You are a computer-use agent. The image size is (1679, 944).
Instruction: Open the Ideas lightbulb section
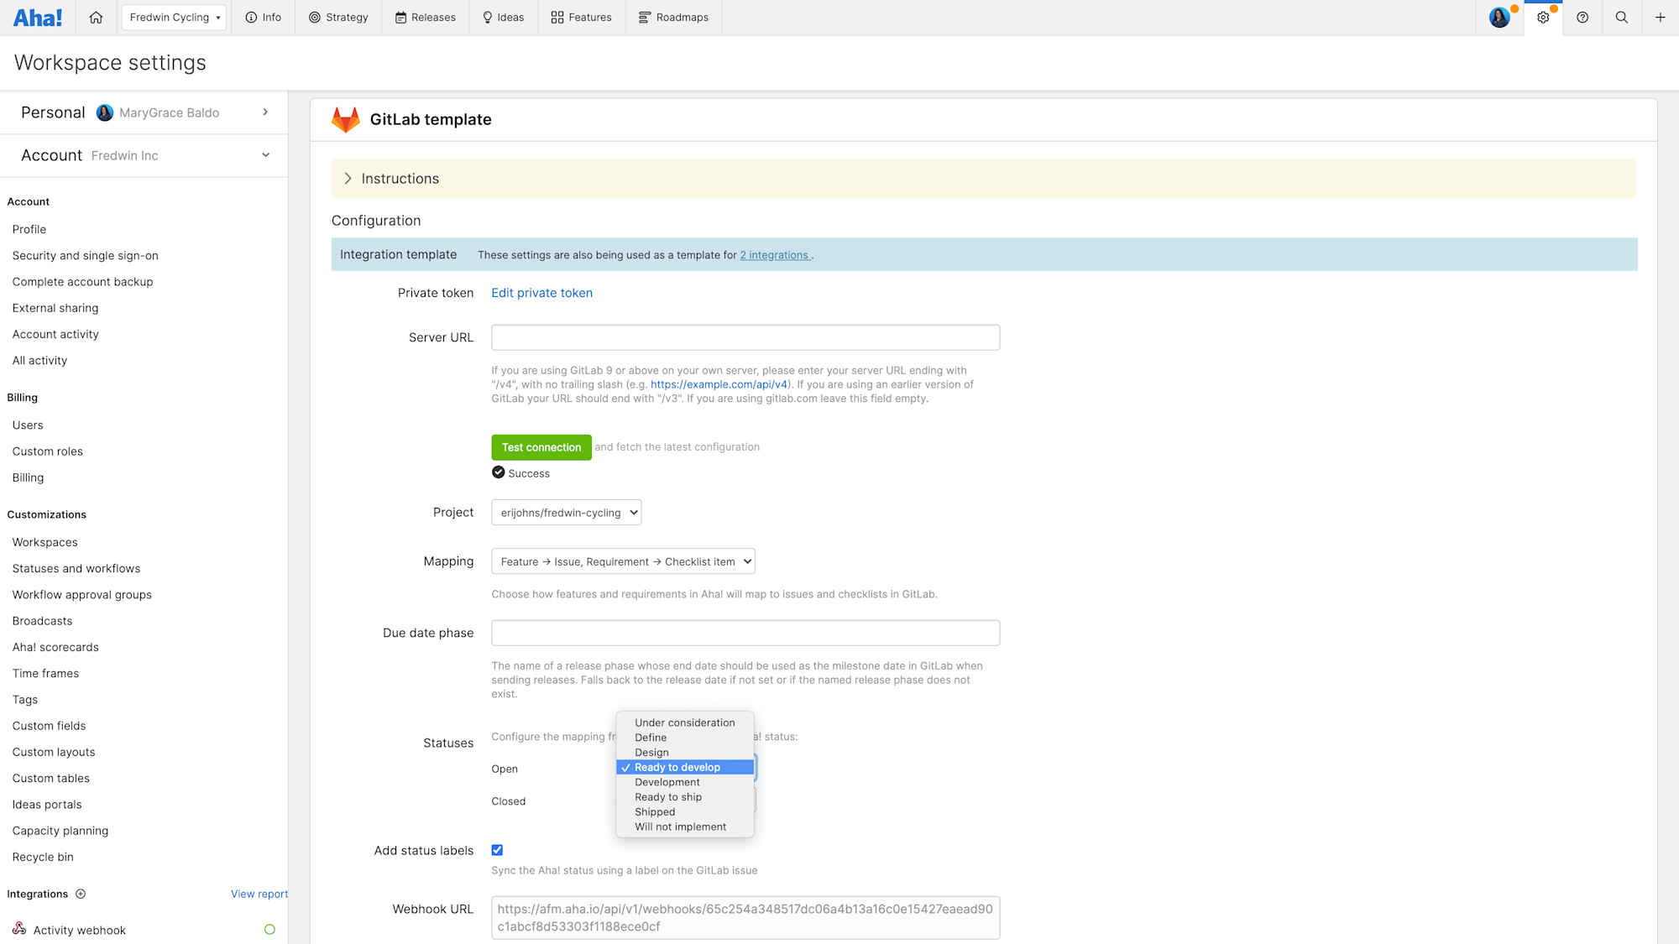click(503, 17)
